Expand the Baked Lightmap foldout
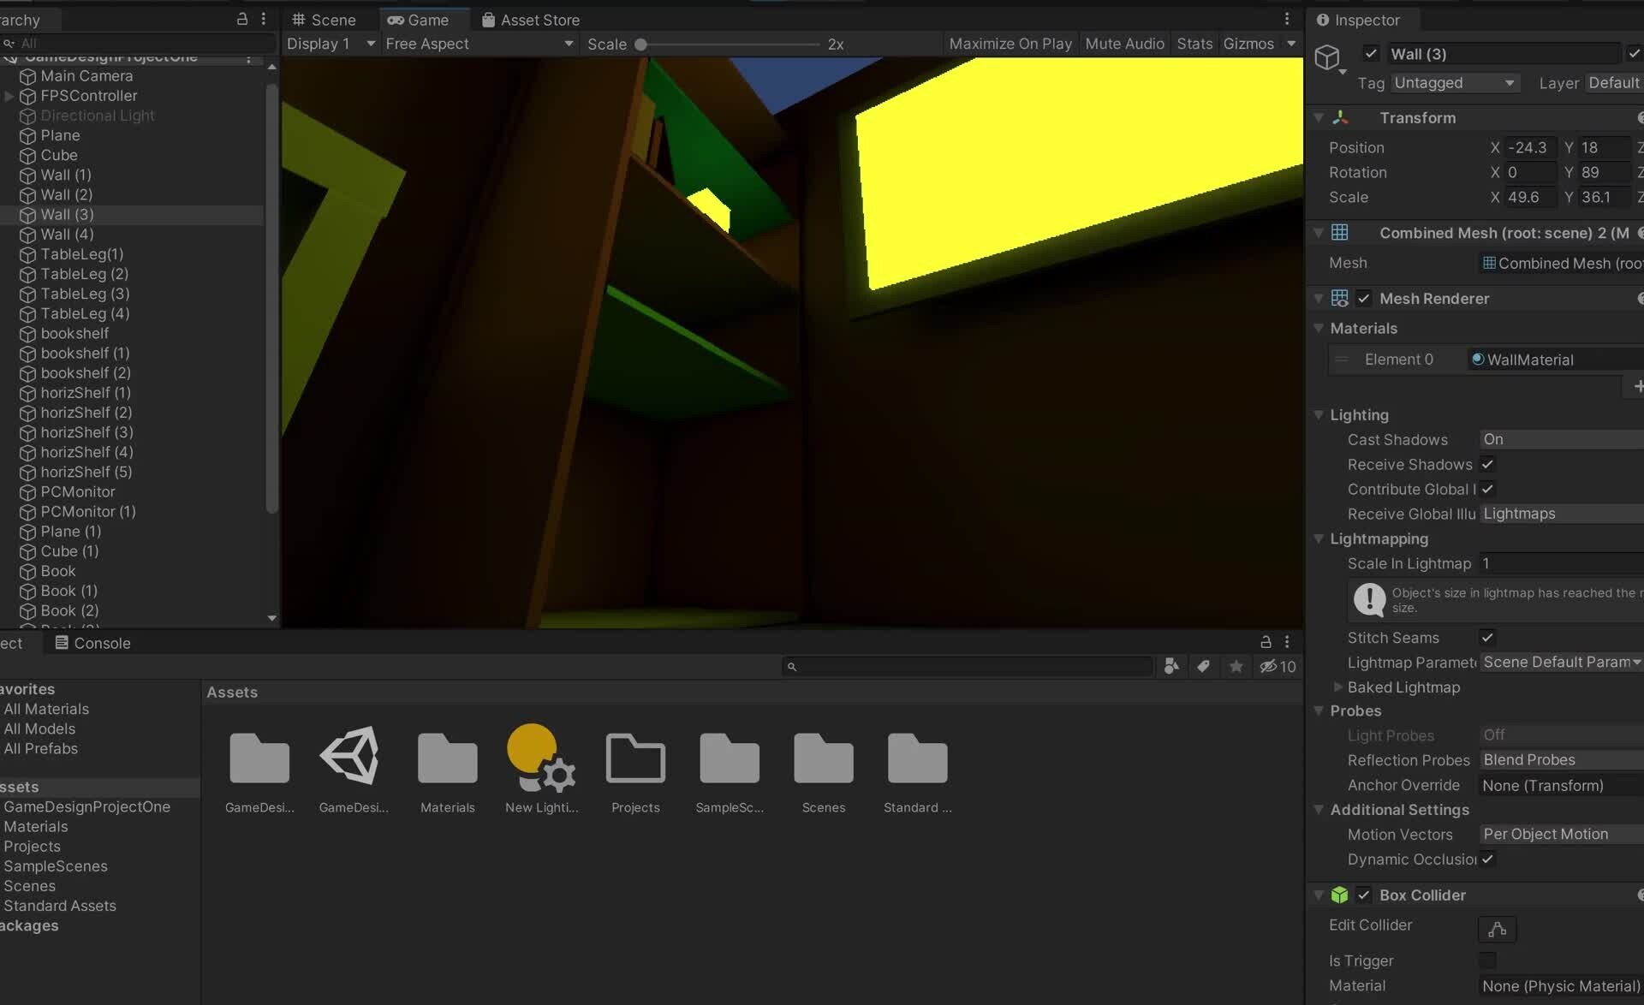The image size is (1644, 1005). (x=1337, y=687)
